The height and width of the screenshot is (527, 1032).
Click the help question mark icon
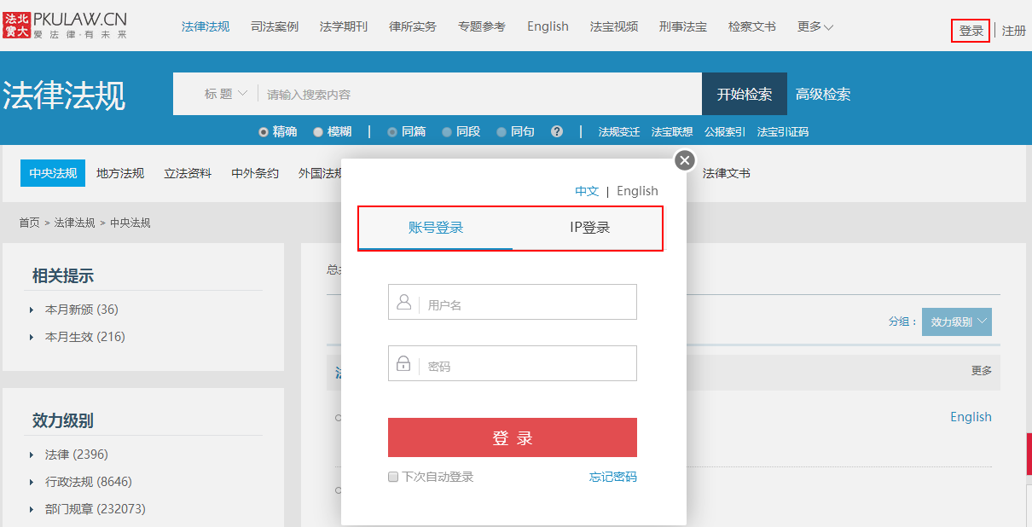(557, 131)
